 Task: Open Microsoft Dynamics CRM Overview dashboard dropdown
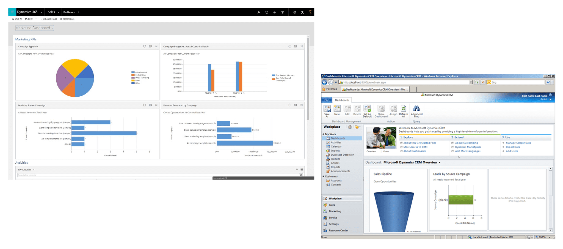click(x=440, y=162)
